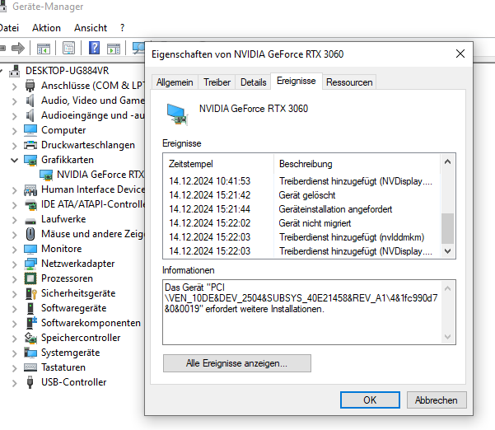495x430 pixels.
Task: Expand the Netzwerkadapter node
Action: click(x=14, y=264)
